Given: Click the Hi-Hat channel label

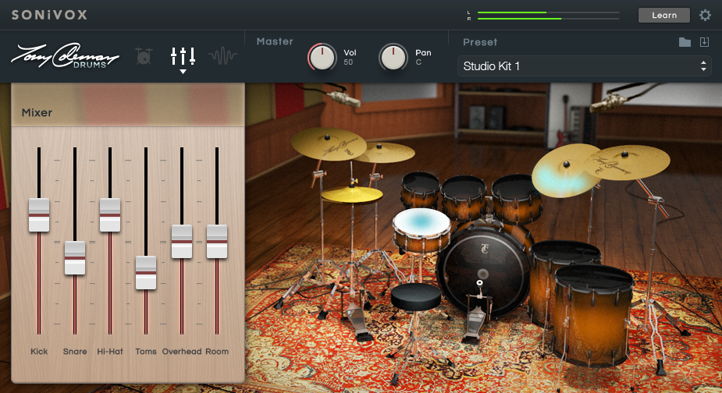Looking at the screenshot, I should tap(110, 351).
